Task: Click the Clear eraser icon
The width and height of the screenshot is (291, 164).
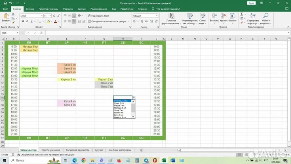Action: pos(242,23)
